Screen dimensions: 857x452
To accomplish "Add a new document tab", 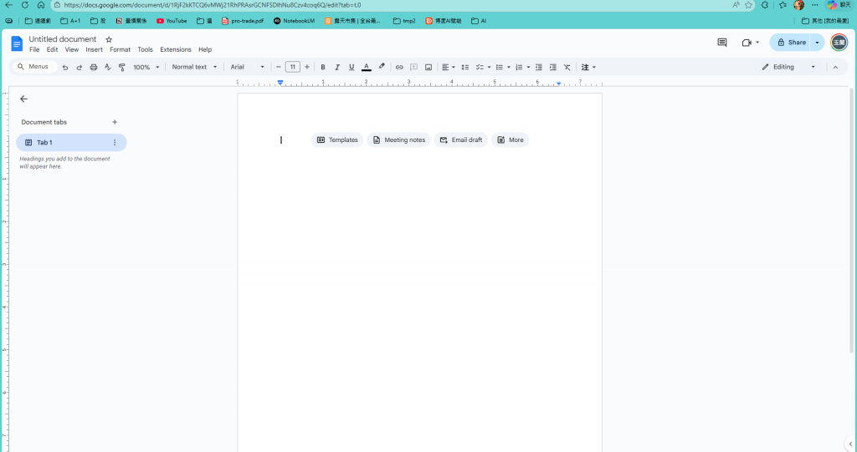I will click(115, 122).
